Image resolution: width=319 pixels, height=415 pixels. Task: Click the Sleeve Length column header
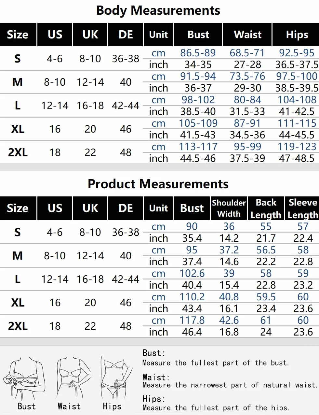click(302, 208)
